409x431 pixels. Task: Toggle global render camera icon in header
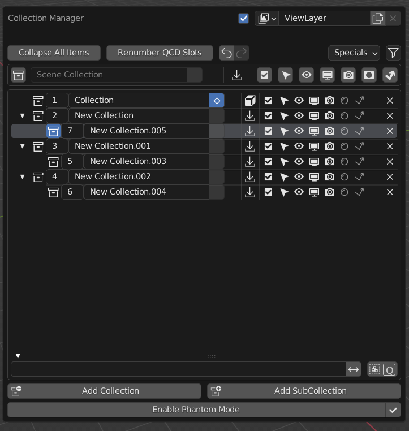click(x=348, y=75)
